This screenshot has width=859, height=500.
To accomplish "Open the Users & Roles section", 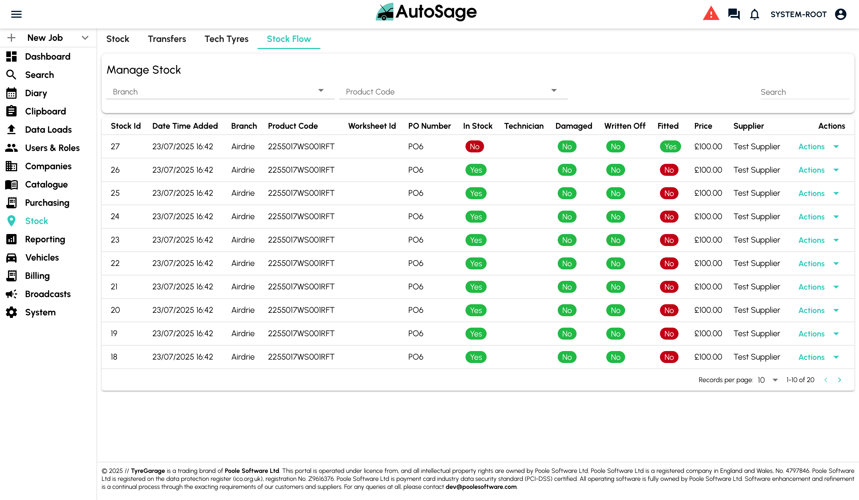I will 52,148.
